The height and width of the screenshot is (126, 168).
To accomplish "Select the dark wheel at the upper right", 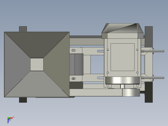I will click(x=149, y=37).
